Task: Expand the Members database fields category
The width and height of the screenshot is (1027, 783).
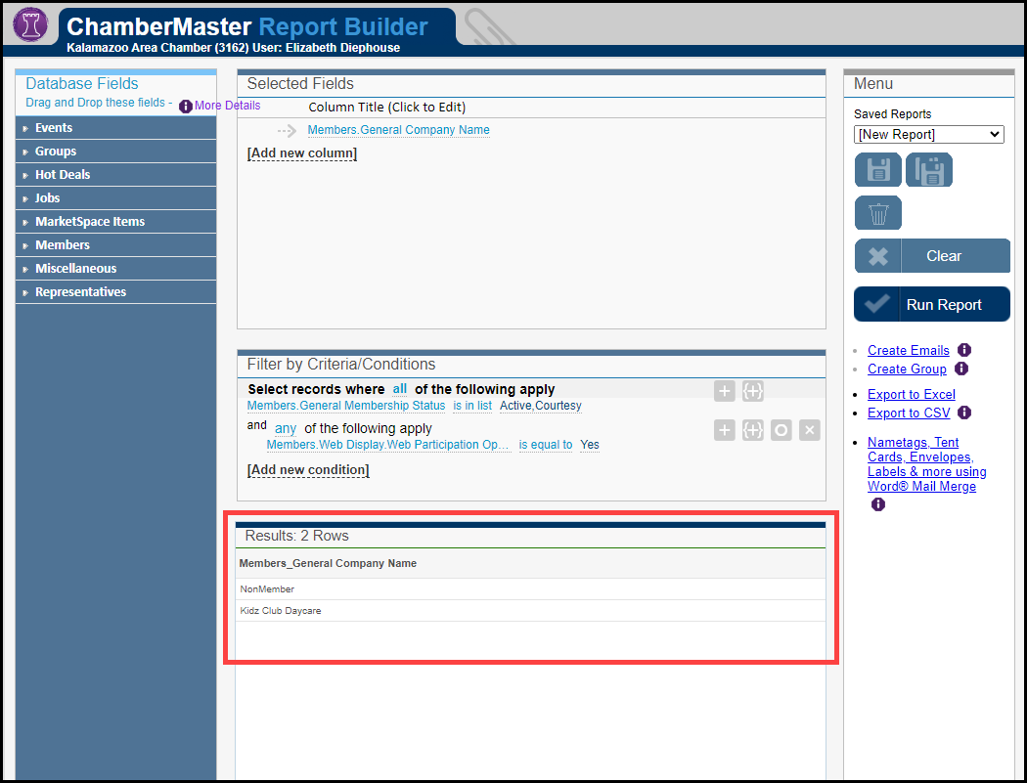Action: [63, 245]
